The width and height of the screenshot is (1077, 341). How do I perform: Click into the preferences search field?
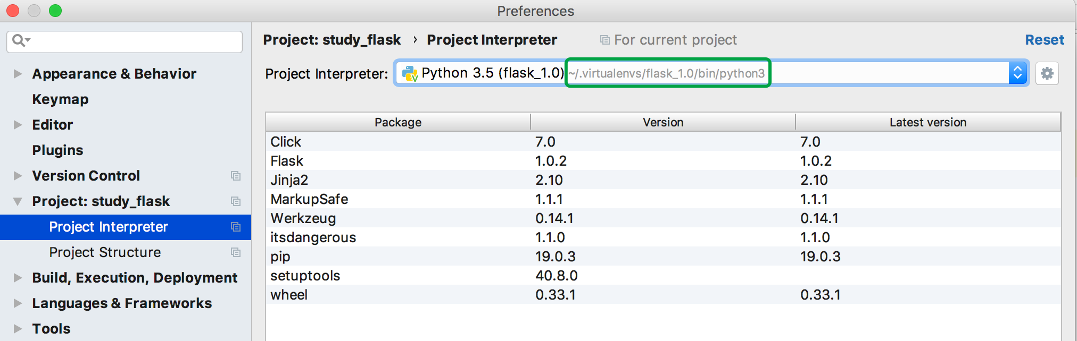click(x=133, y=41)
